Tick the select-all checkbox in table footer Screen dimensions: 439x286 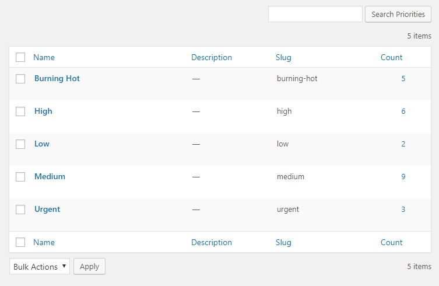[20, 242]
